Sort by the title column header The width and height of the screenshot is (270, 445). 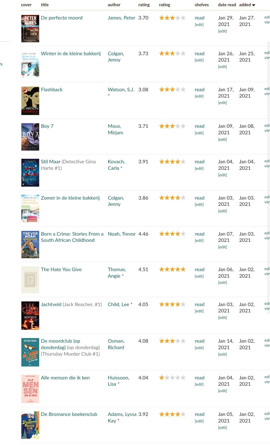[45, 5]
